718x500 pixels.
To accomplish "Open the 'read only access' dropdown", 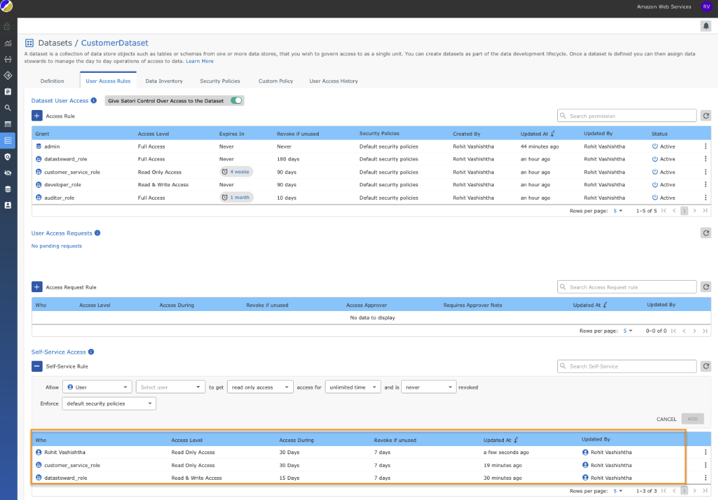I will [260, 387].
